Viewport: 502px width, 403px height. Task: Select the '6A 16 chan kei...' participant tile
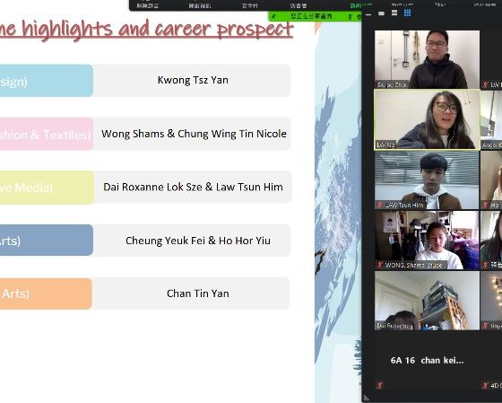pos(427,360)
